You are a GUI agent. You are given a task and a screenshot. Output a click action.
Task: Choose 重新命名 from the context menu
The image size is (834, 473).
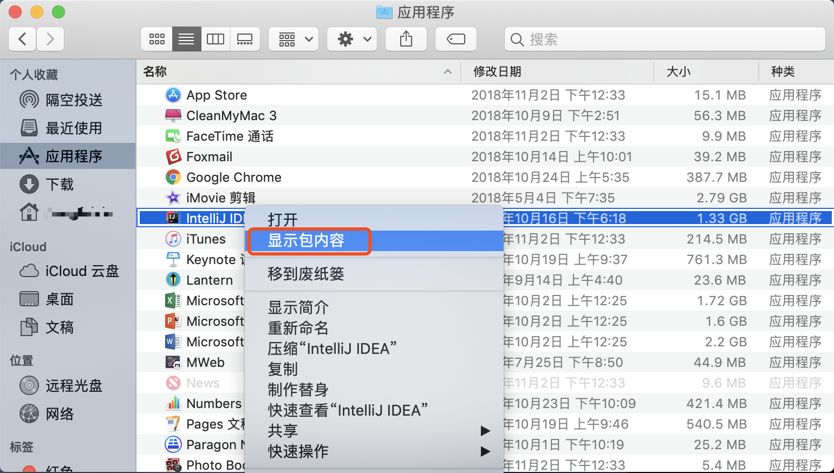click(x=374, y=328)
